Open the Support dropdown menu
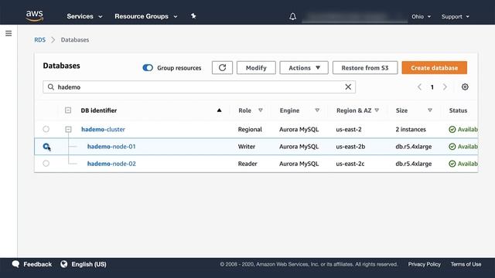The width and height of the screenshot is (495, 278). click(456, 16)
